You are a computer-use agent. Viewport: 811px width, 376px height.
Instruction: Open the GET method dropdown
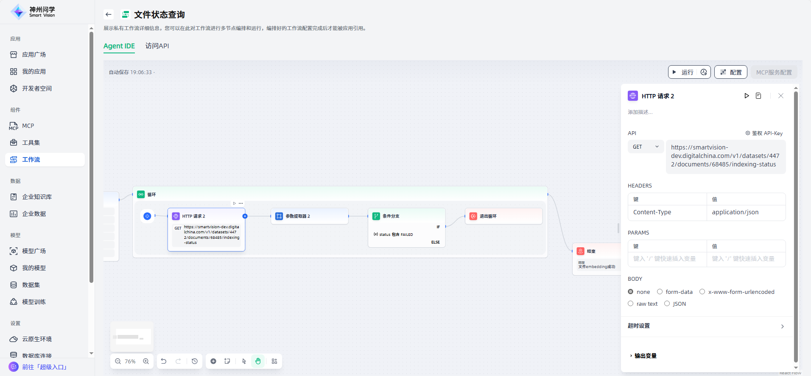point(646,147)
